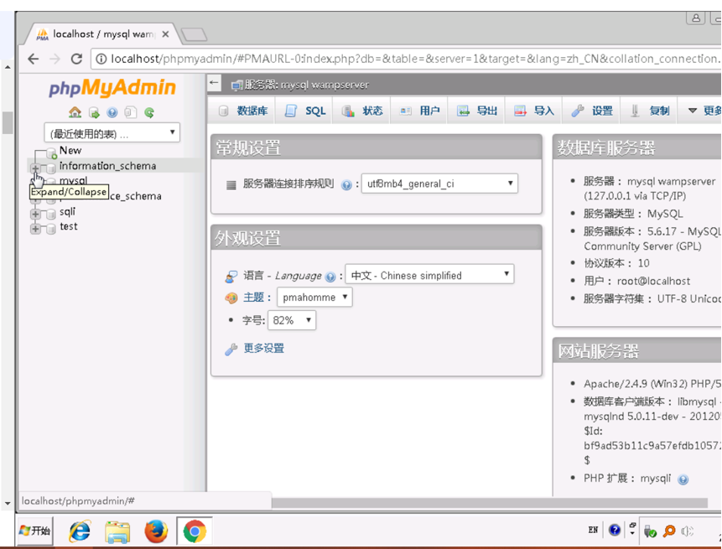Viewport: 722px width, 549px height.
Task: Open a new browser tab
Action: point(194,34)
